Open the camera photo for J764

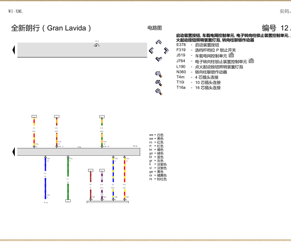[251, 61]
